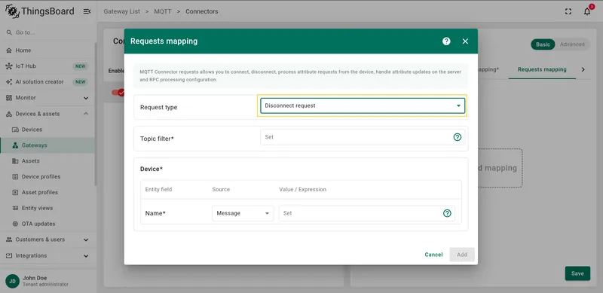Click the Device profiles icon
603x293 pixels.
pos(15,177)
